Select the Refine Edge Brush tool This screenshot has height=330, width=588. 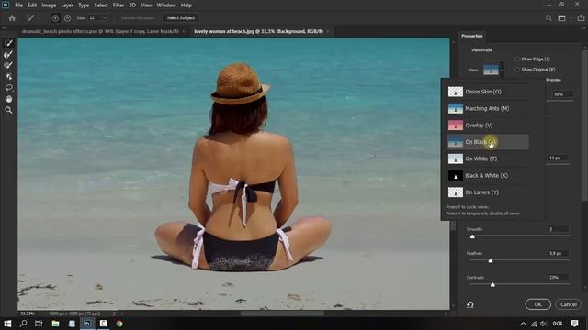[x=8, y=54]
